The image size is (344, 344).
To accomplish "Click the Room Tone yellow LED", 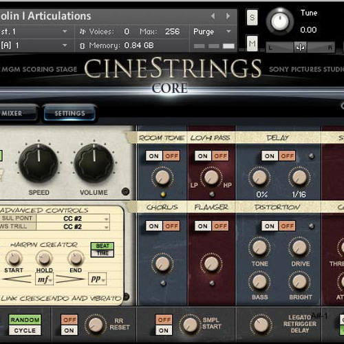I will coord(163,194).
